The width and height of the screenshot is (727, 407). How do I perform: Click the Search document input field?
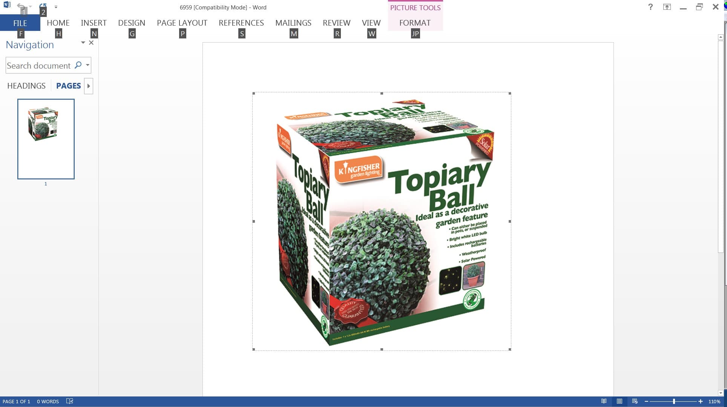(39, 66)
